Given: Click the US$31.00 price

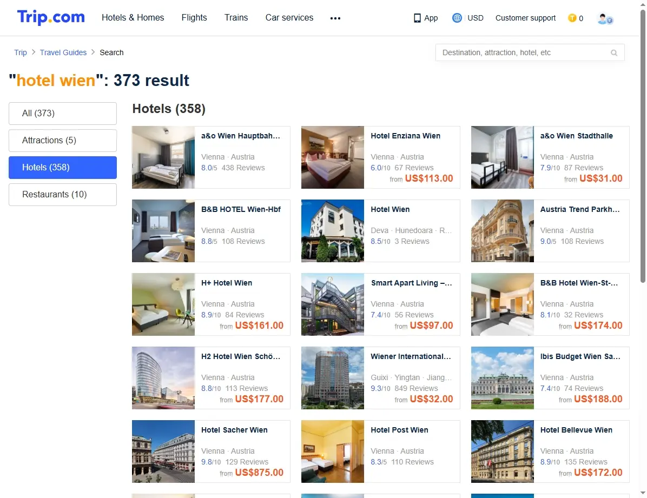Looking at the screenshot, I should [x=601, y=178].
